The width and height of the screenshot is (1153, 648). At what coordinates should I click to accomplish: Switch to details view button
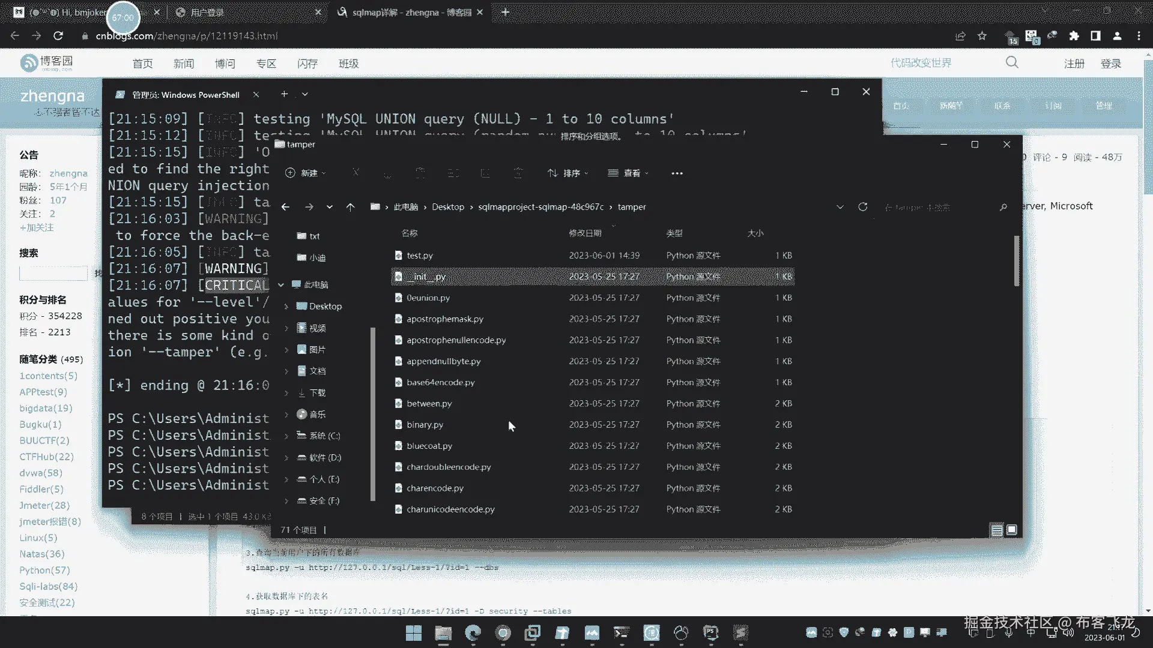pos(996,530)
